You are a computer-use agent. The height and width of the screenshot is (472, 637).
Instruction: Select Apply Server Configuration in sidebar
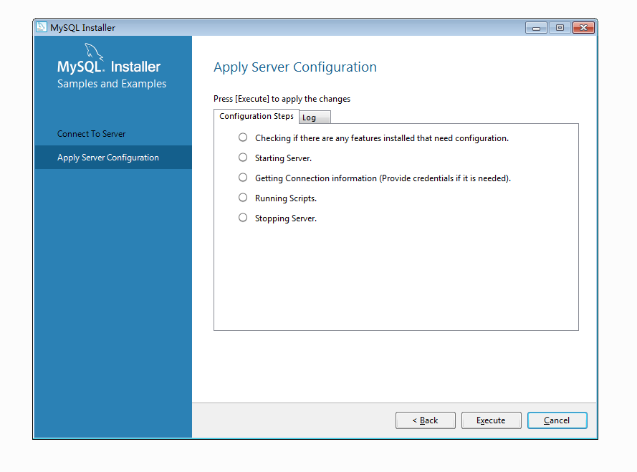pyautogui.click(x=113, y=157)
